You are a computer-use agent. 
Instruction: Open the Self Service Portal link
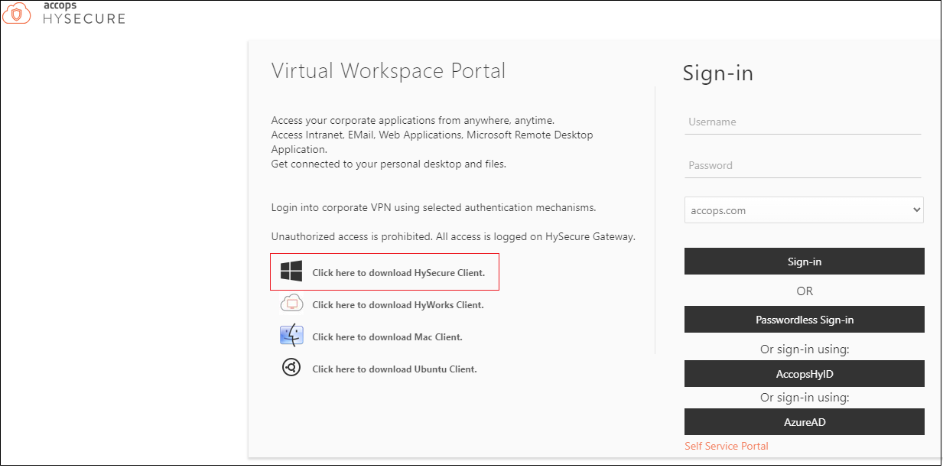(x=726, y=446)
